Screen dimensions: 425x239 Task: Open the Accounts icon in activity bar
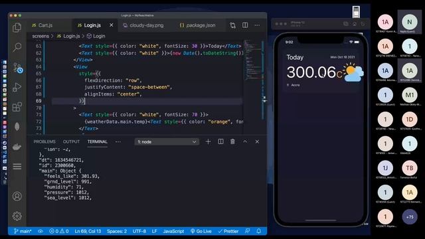(x=17, y=197)
